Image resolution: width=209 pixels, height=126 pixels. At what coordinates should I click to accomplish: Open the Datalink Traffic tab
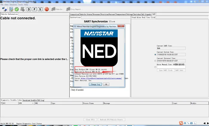[x=30, y=100]
